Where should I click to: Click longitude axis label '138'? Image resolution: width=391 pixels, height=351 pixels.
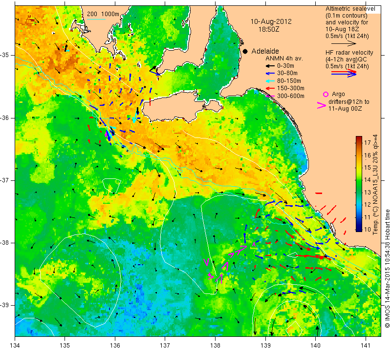click(215, 346)
